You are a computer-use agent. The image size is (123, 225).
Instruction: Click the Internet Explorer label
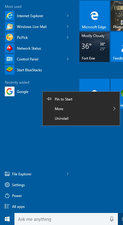pyautogui.click(x=30, y=16)
